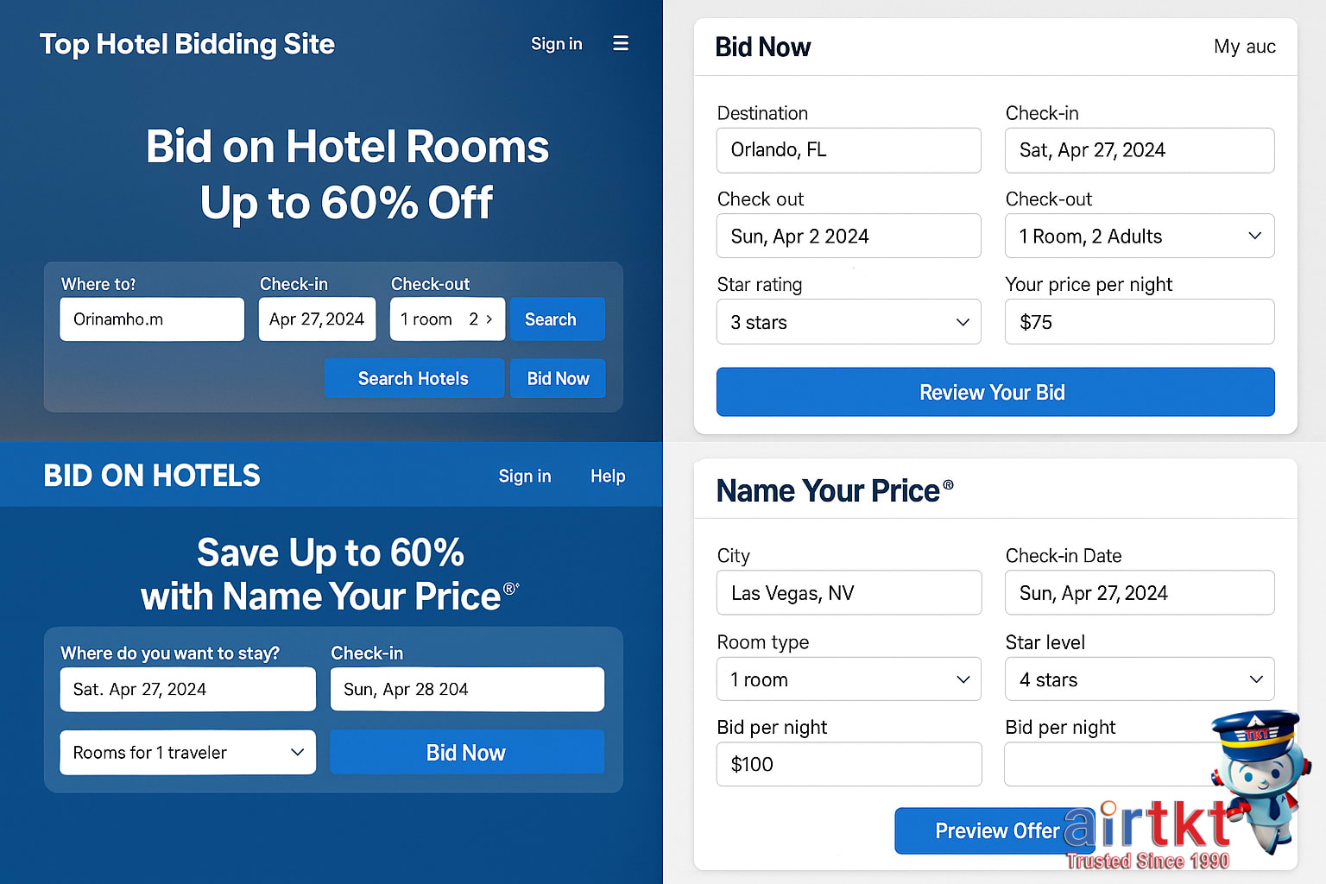The image size is (1326, 884).
Task: Click Bid Now beside Search Hotels
Action: pos(558,378)
